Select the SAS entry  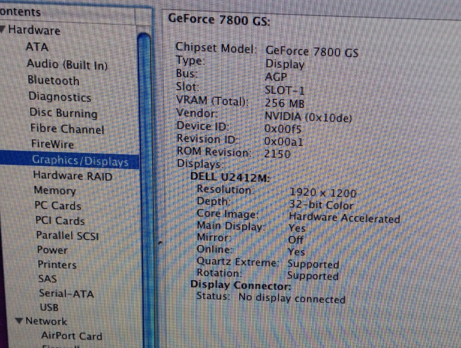click(x=48, y=279)
